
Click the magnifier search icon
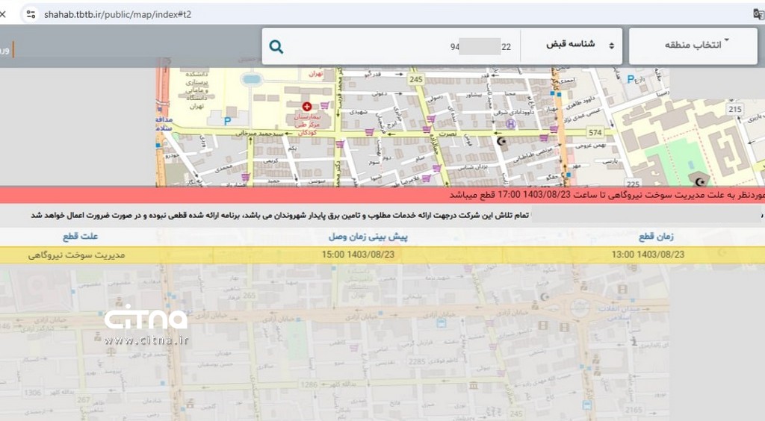click(x=276, y=47)
